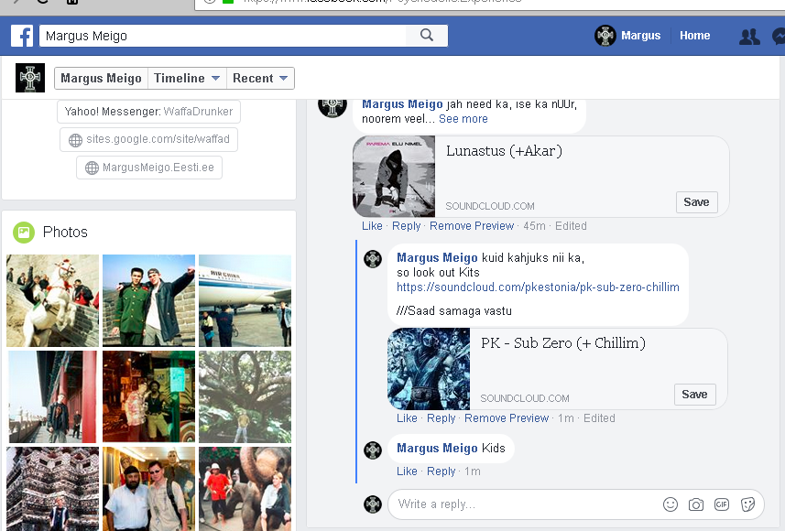Click the avatar beside reply input
The height and width of the screenshot is (531, 785).
tap(373, 504)
